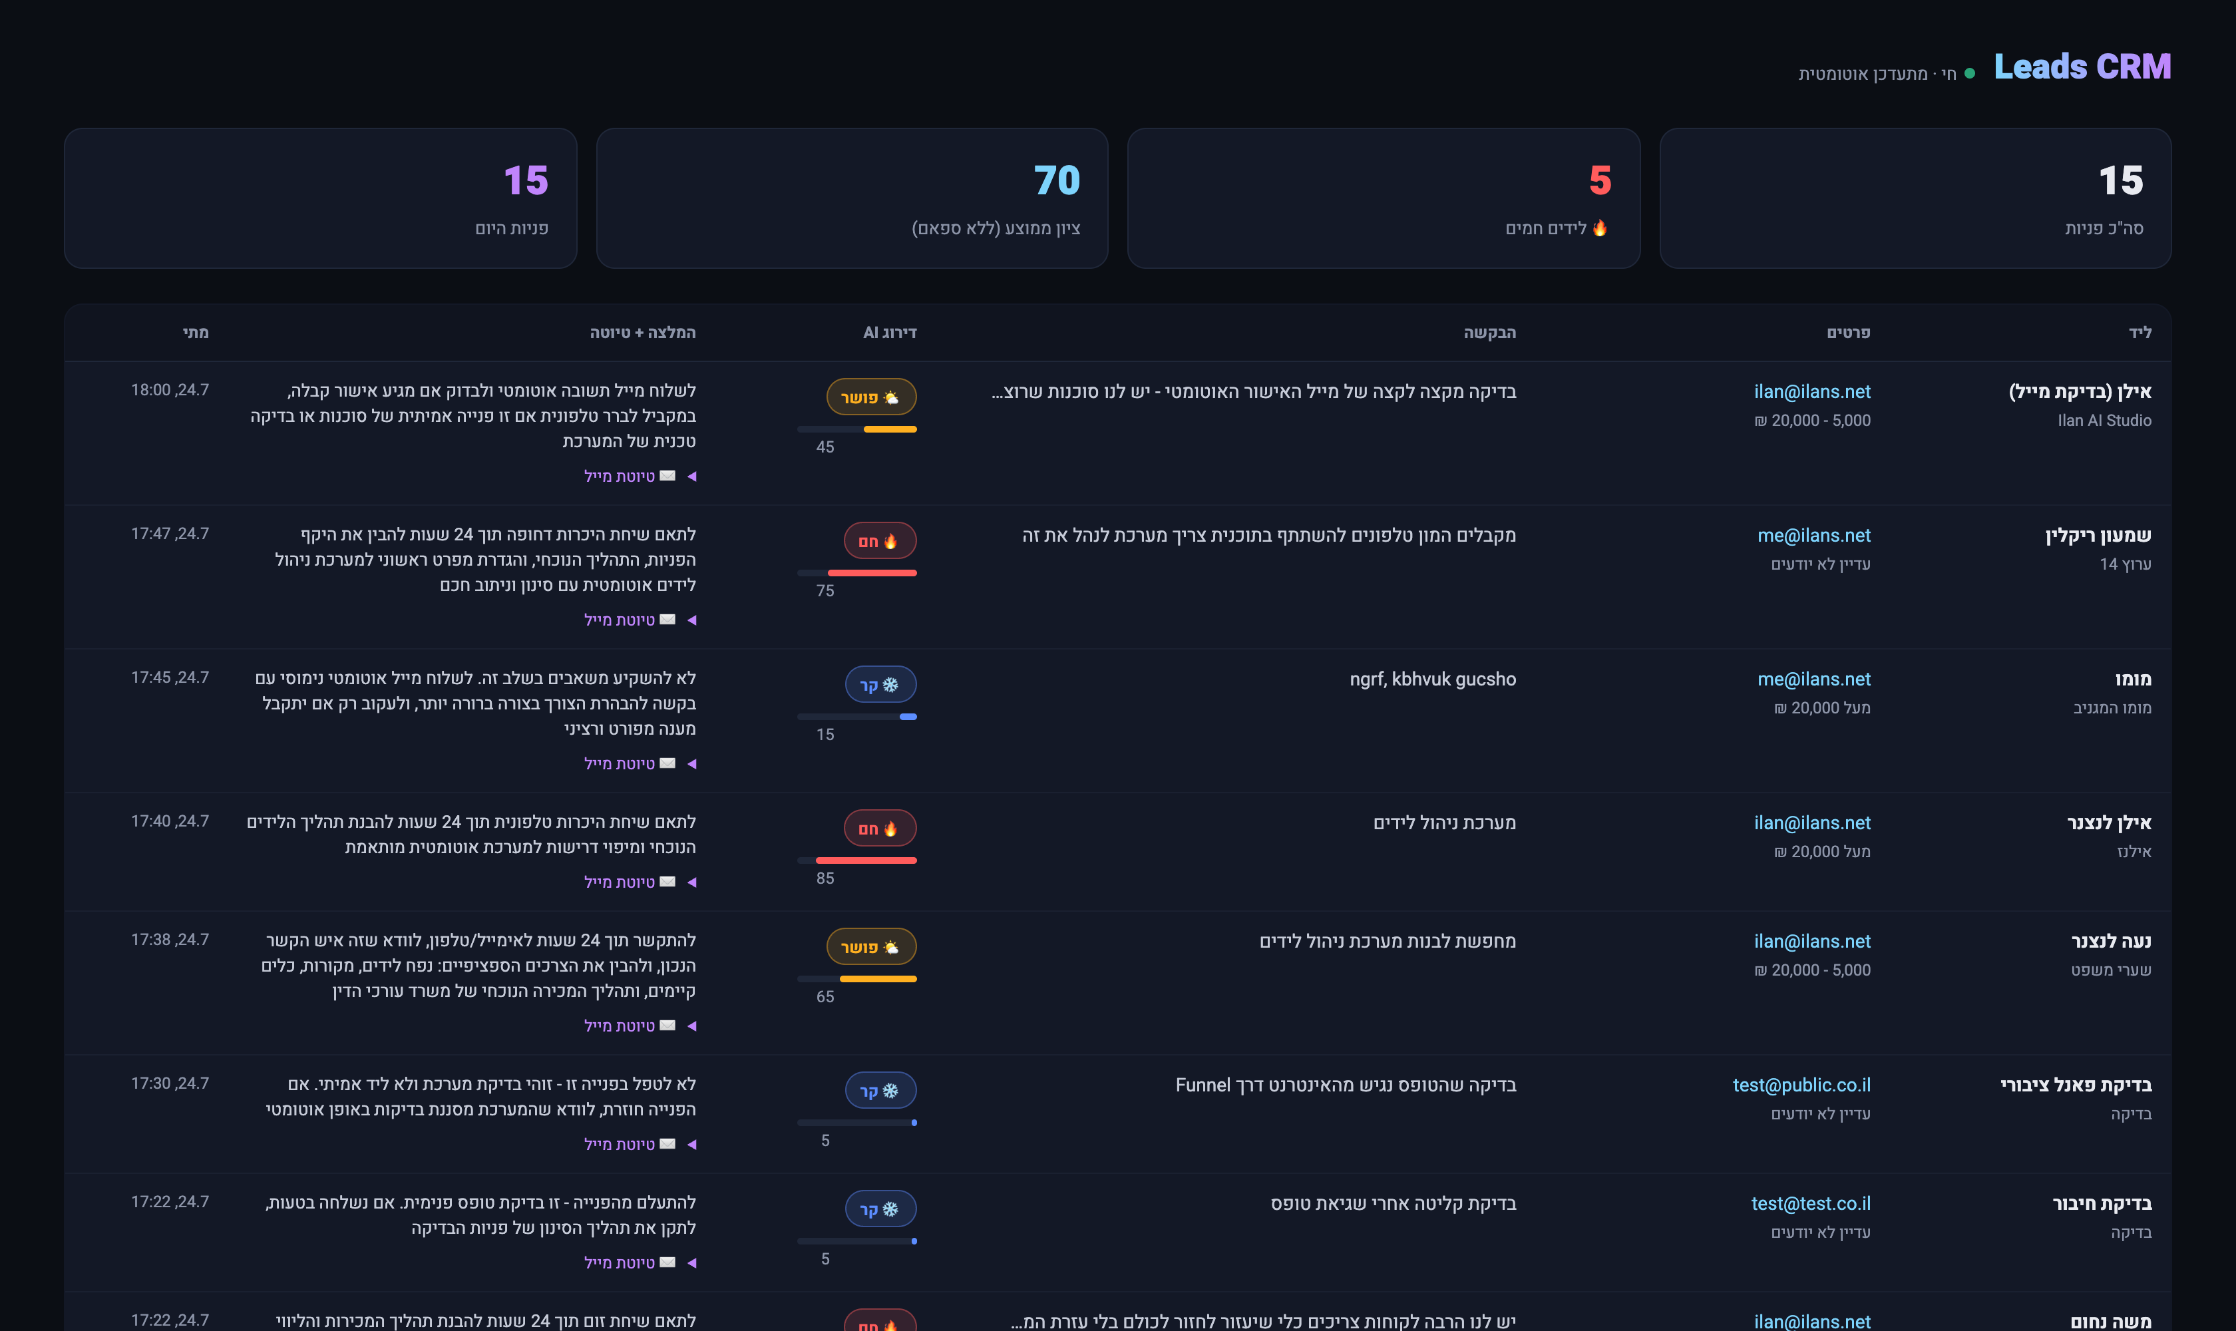Click the envelope icon in the 17:38 row
This screenshot has height=1331, width=2236.
[667, 1025]
